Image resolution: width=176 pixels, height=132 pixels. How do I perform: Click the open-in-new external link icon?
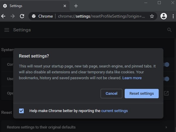click(166, 93)
